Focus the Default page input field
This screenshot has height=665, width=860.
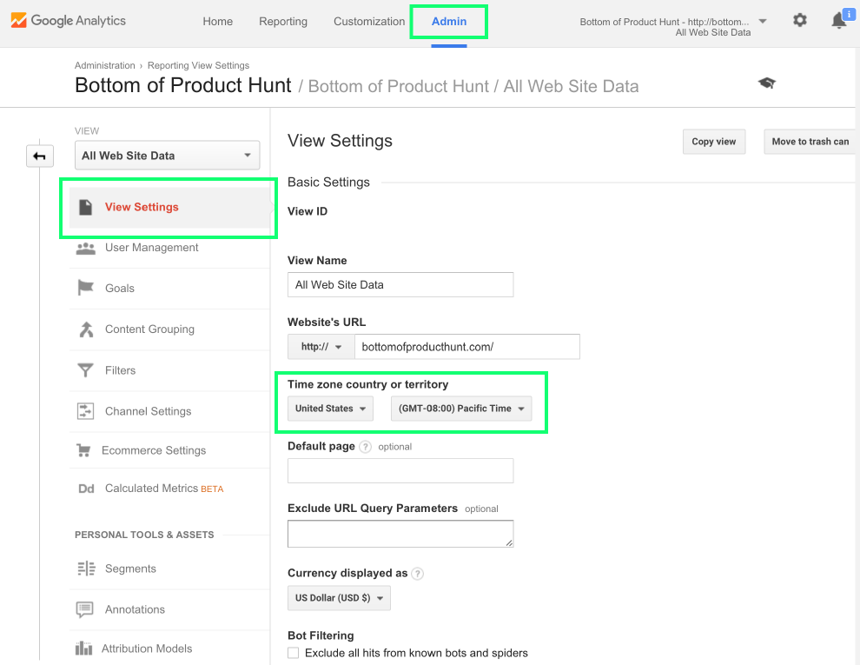point(400,471)
